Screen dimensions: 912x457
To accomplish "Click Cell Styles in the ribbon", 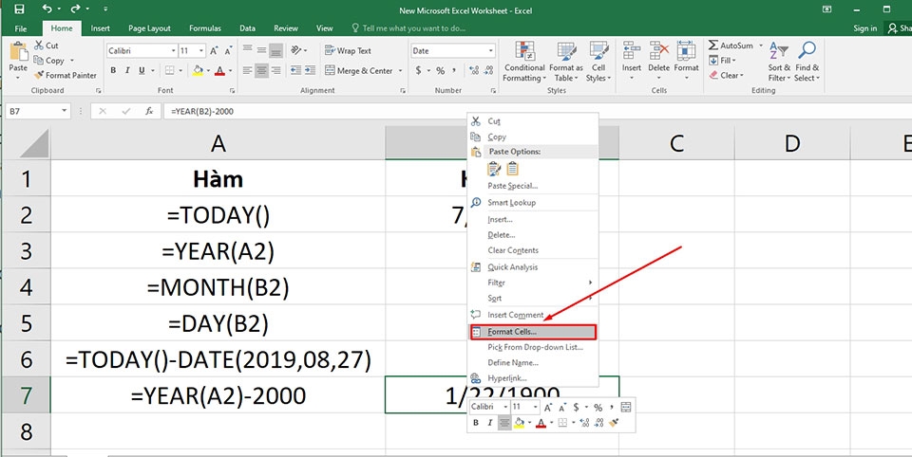I will click(x=598, y=62).
